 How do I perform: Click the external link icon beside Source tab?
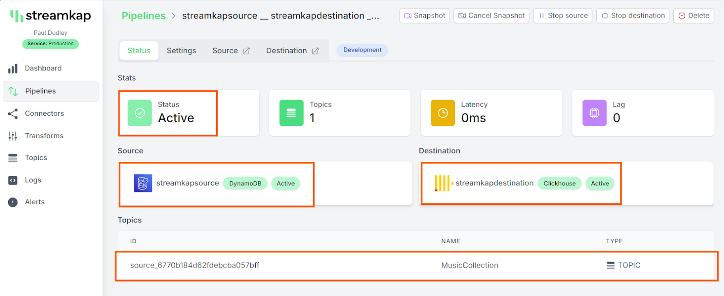pos(246,51)
